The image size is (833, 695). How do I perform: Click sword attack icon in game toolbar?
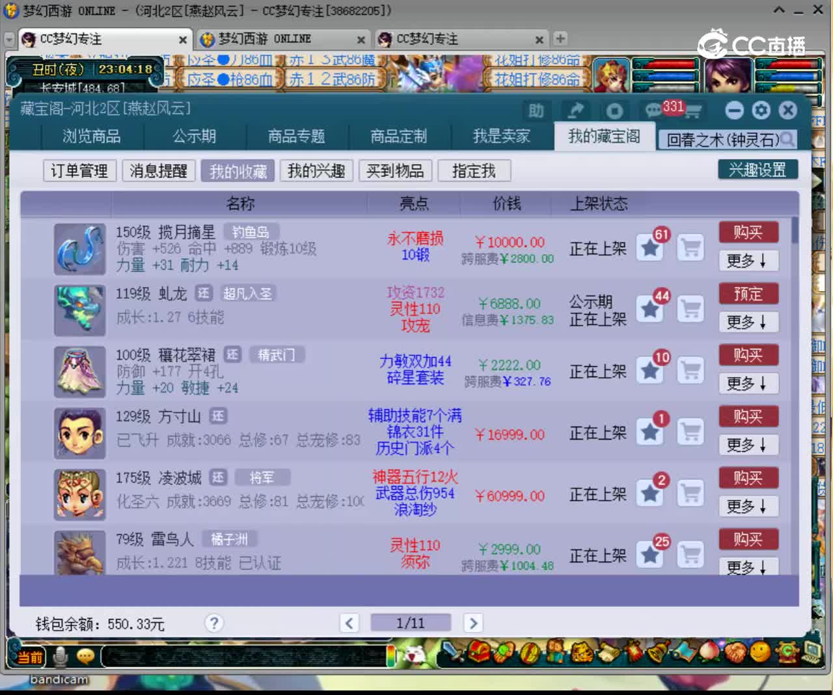click(452, 653)
